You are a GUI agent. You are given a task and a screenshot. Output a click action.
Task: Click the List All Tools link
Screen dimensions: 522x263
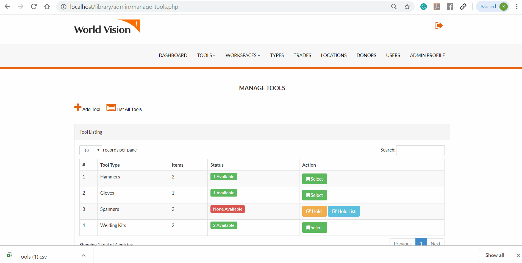pos(129,109)
